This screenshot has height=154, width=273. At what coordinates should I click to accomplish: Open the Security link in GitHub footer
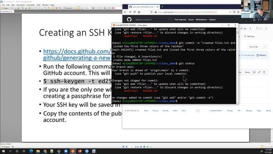click(x=166, y=110)
